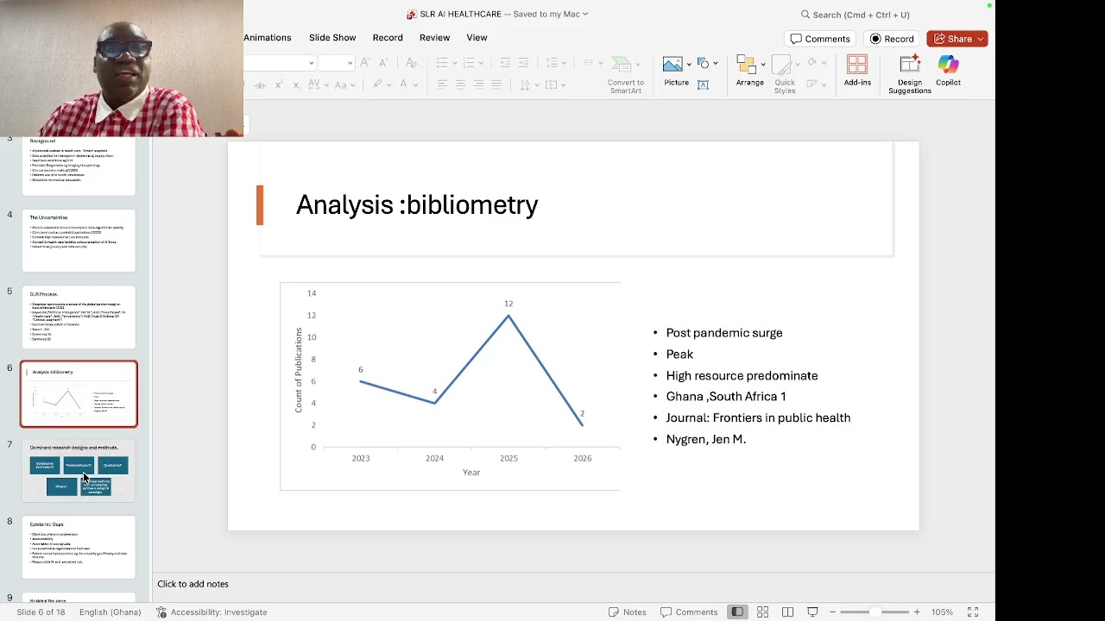Screen dimensions: 1105x621
Task: Click the Click to add notes field
Action: (573, 584)
